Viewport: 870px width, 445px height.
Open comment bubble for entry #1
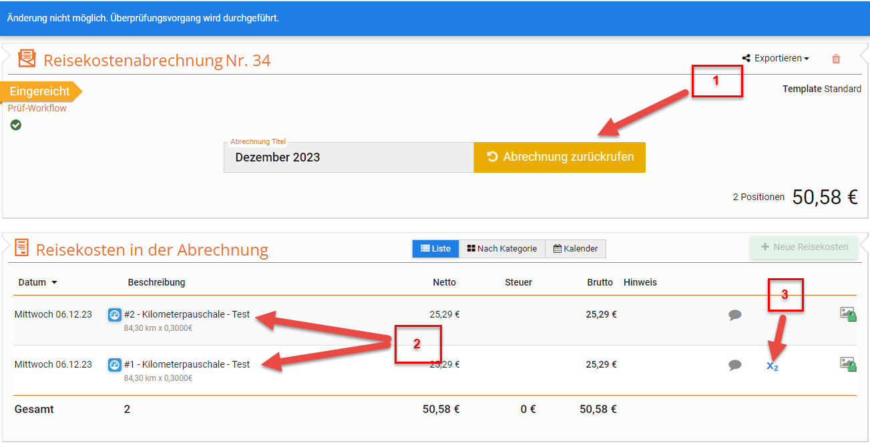coord(735,365)
